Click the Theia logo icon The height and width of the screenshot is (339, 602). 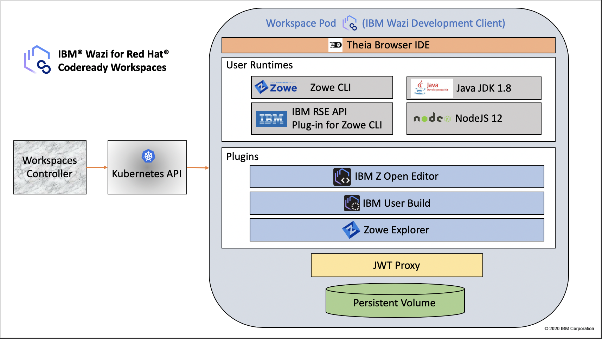pos(335,45)
